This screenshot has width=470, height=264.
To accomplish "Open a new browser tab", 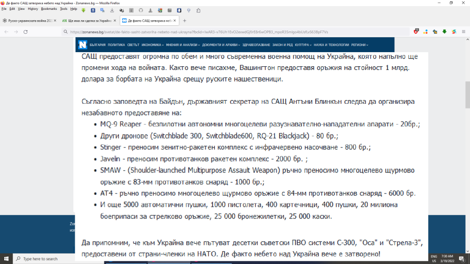I will pyautogui.click(x=184, y=21).
